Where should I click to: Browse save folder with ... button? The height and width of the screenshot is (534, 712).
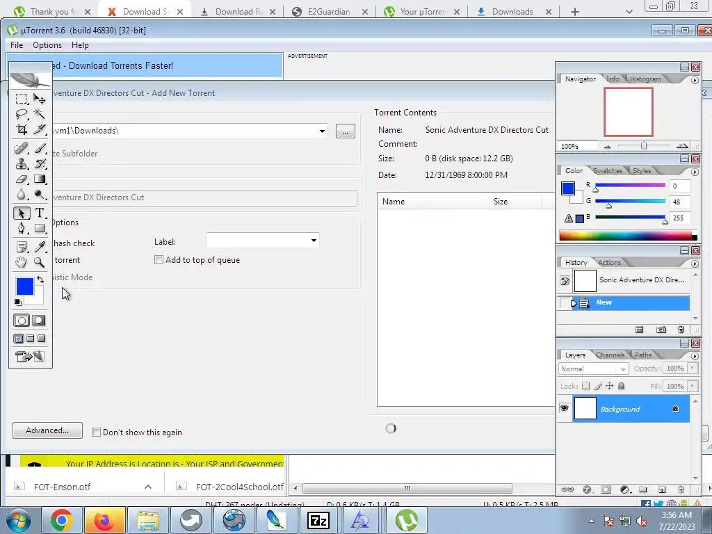(x=345, y=131)
